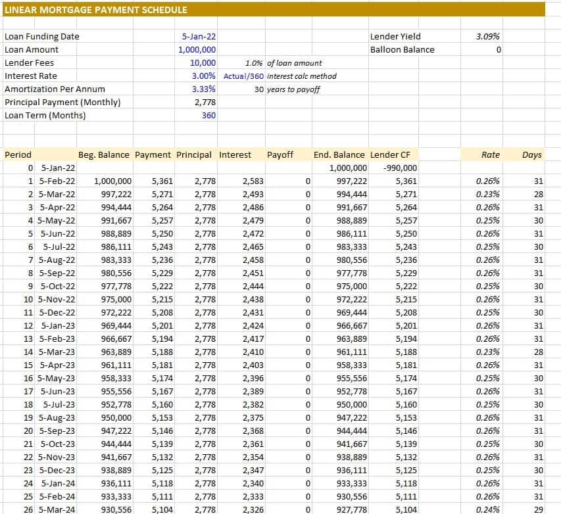The image size is (561, 514).
Task: Click the End. Balance column header
Action: (x=339, y=155)
